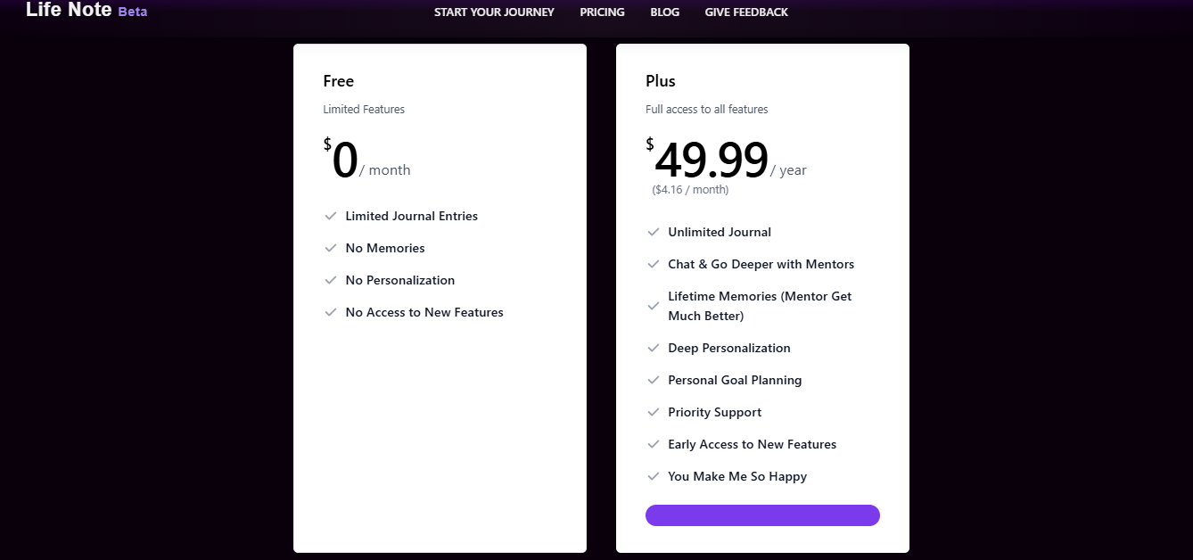Click checkmark icon next to Deep Personalization

[654, 348]
